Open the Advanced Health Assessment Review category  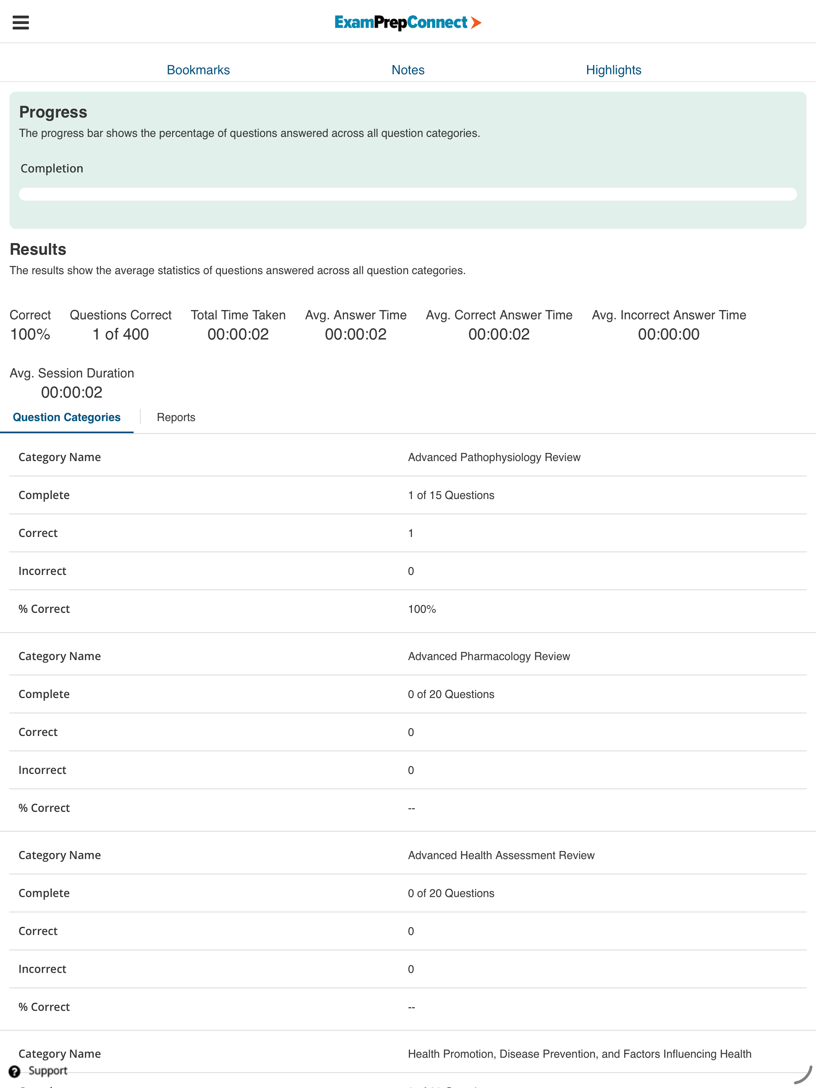click(500, 855)
